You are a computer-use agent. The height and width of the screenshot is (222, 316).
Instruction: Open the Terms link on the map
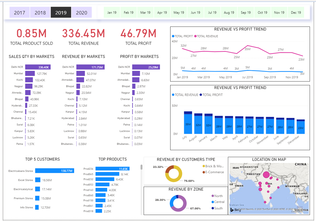click(x=299, y=207)
